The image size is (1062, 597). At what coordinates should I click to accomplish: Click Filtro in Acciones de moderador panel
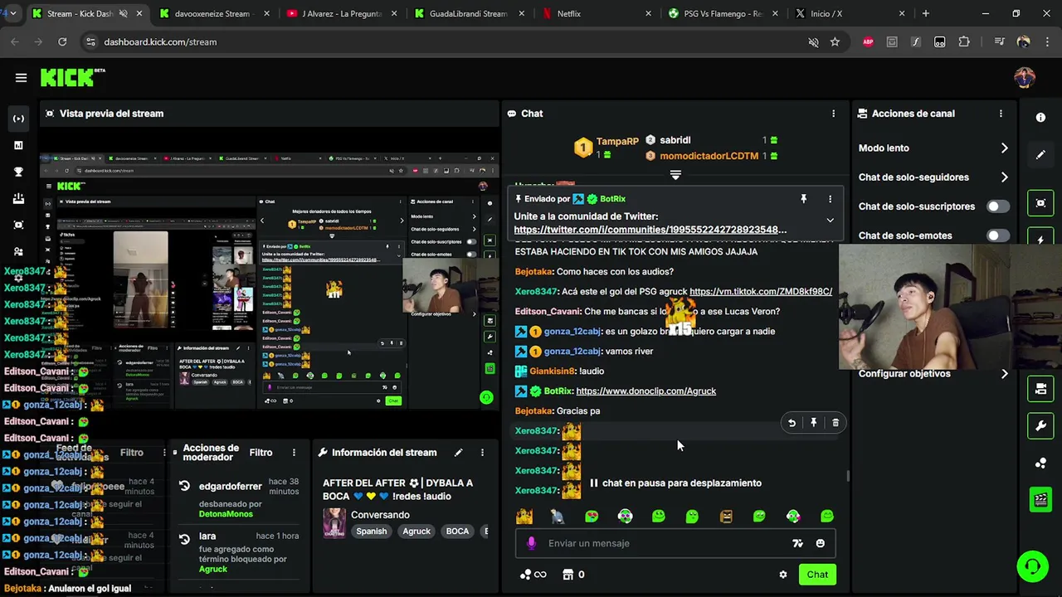tap(261, 453)
